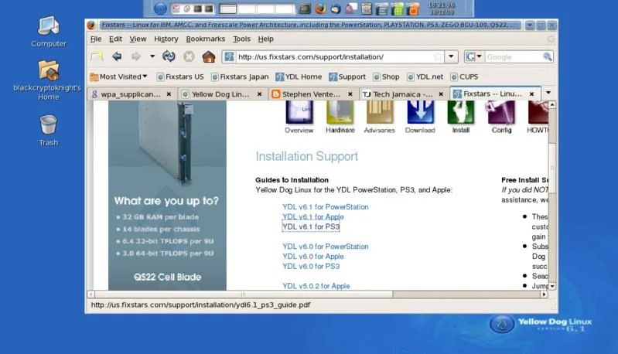This screenshot has width=618, height=354.
Task: Open the View menu
Action: coord(138,39)
